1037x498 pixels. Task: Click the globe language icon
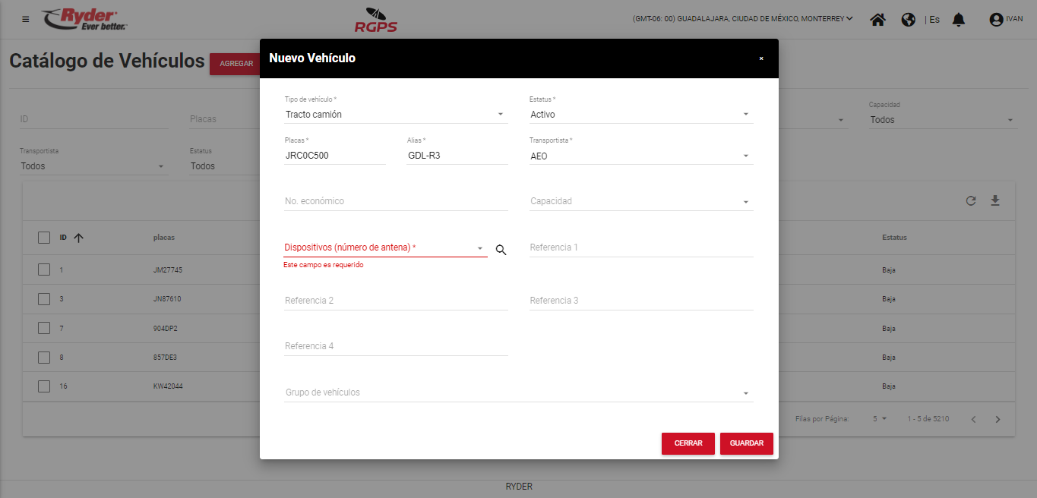point(908,20)
